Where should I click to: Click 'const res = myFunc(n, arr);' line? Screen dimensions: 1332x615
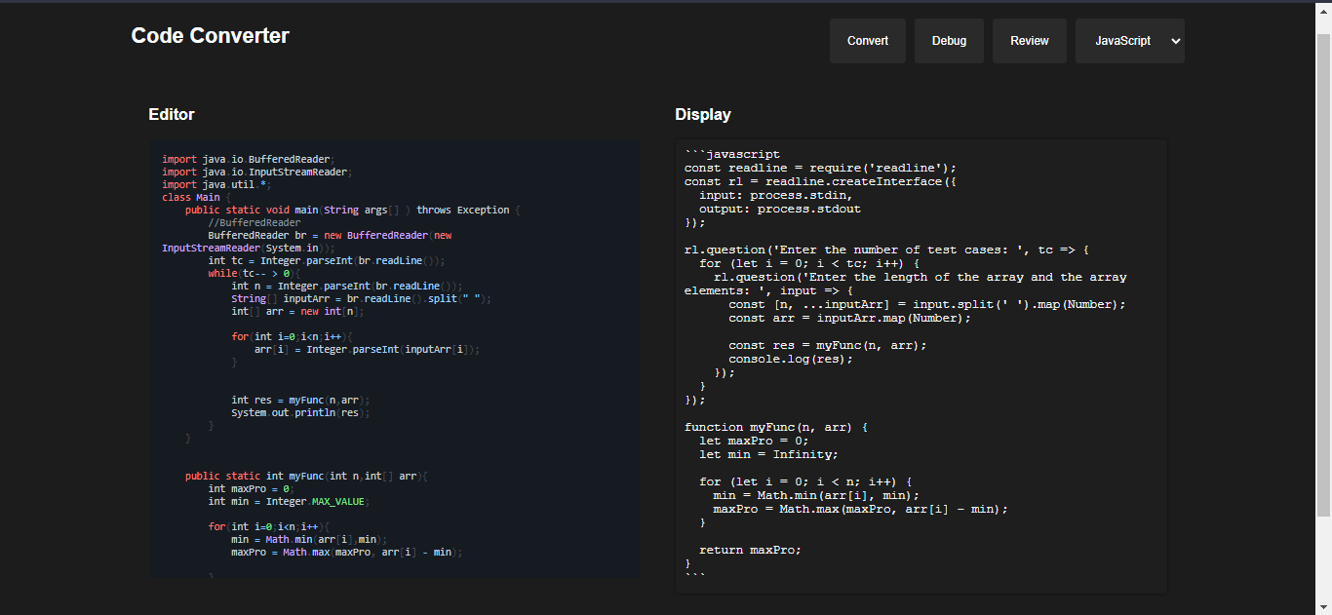click(828, 345)
